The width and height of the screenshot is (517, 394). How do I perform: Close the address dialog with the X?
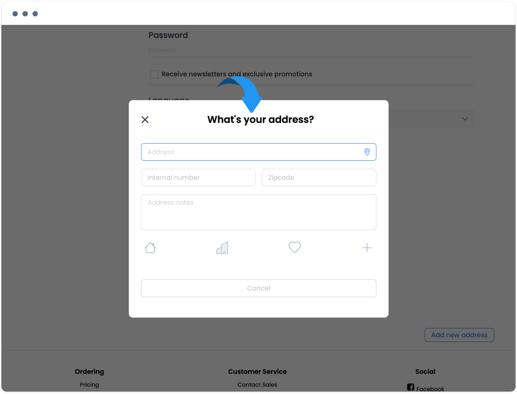145,120
